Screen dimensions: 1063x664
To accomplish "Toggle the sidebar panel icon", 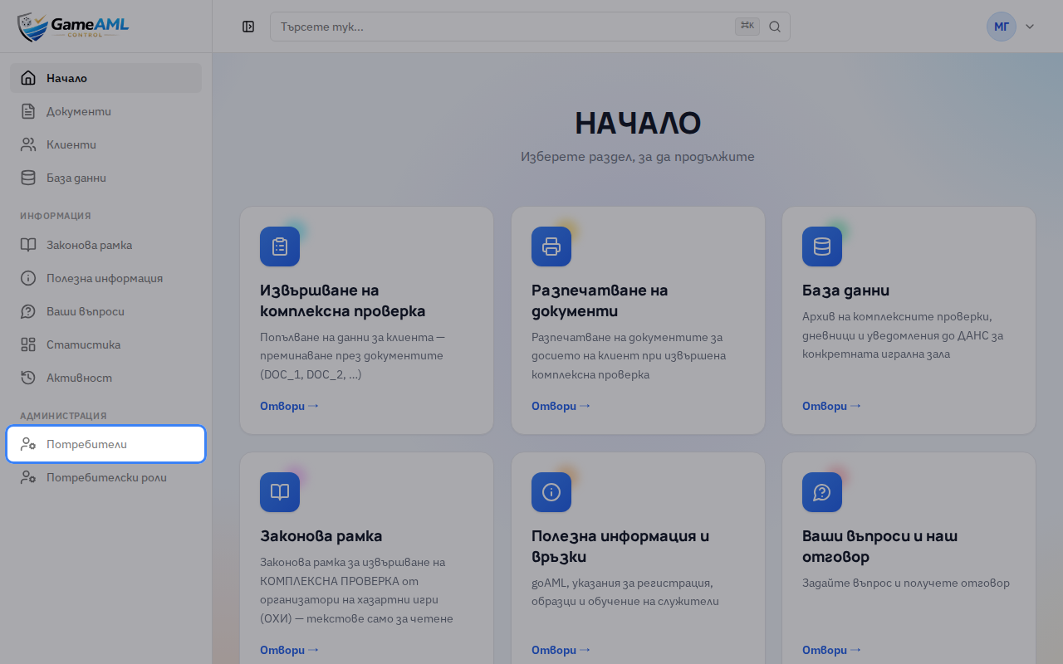I will 248,27.
